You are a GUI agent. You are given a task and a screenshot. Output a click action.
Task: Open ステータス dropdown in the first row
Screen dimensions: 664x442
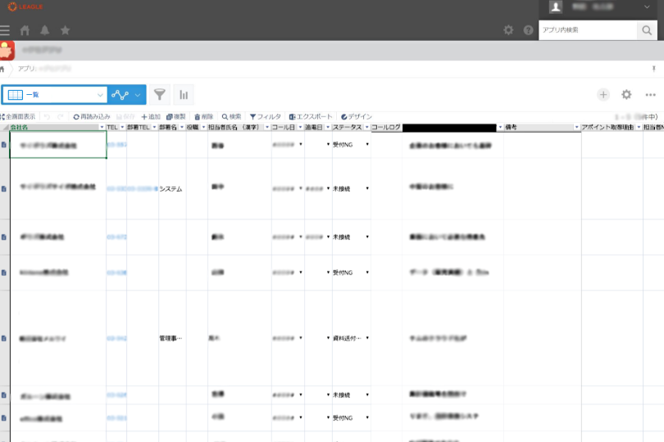pos(366,145)
